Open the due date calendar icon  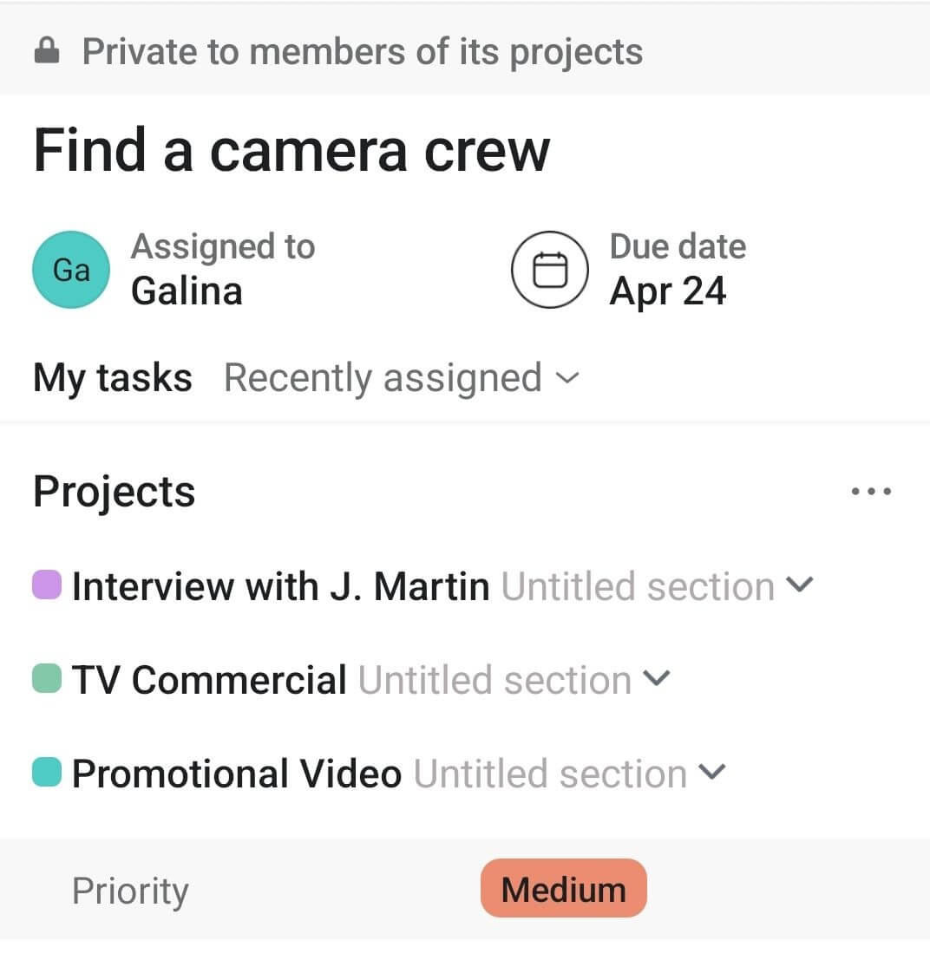(x=549, y=270)
